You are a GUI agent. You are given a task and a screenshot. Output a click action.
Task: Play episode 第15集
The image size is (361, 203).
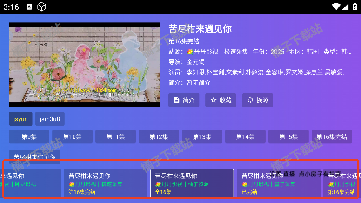point(288,137)
